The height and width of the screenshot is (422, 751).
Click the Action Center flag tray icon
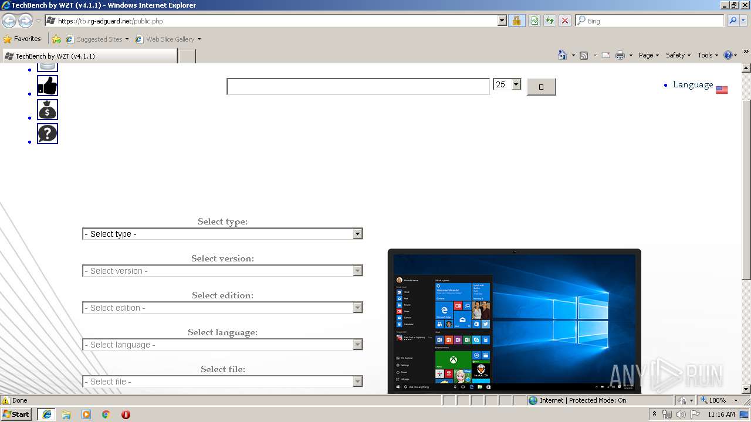point(695,414)
